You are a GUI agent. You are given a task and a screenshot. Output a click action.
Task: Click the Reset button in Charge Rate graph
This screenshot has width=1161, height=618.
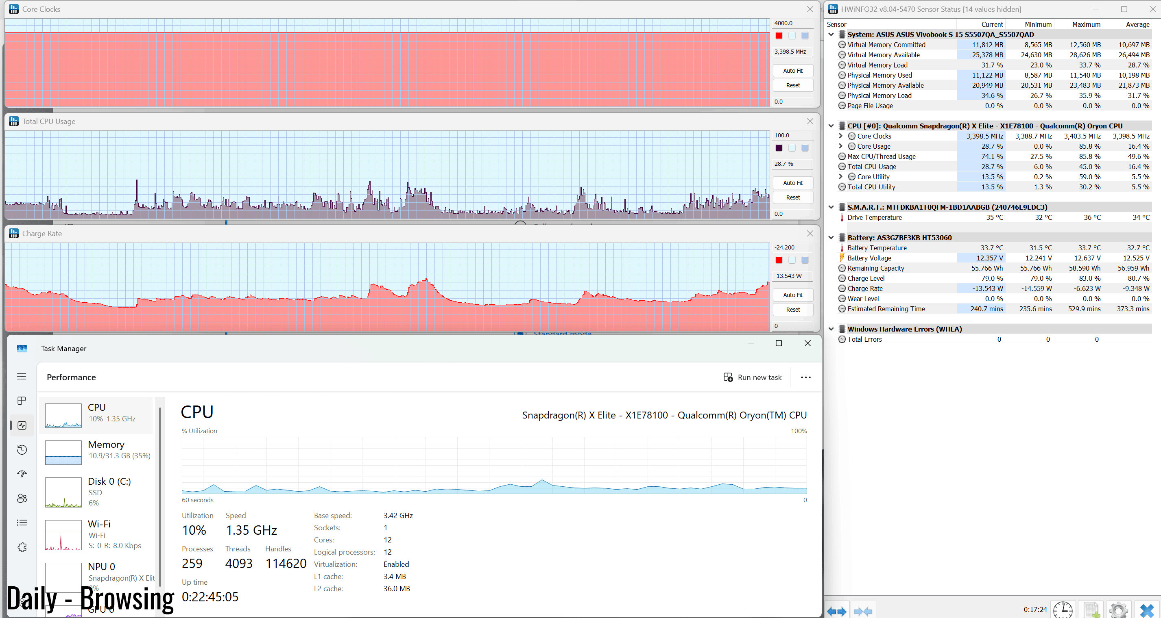point(793,310)
